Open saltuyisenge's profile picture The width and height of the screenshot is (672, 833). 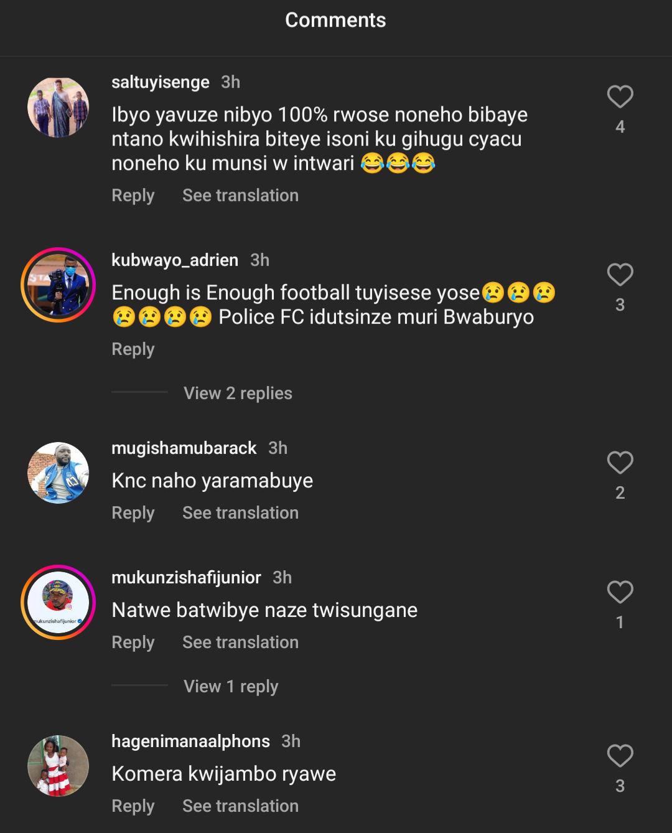coord(58,107)
